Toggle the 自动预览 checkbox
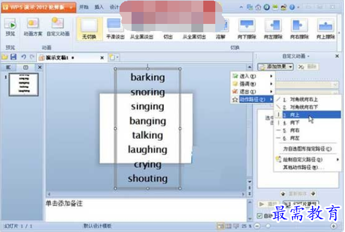The height and width of the screenshot is (232, 345). pos(259,216)
